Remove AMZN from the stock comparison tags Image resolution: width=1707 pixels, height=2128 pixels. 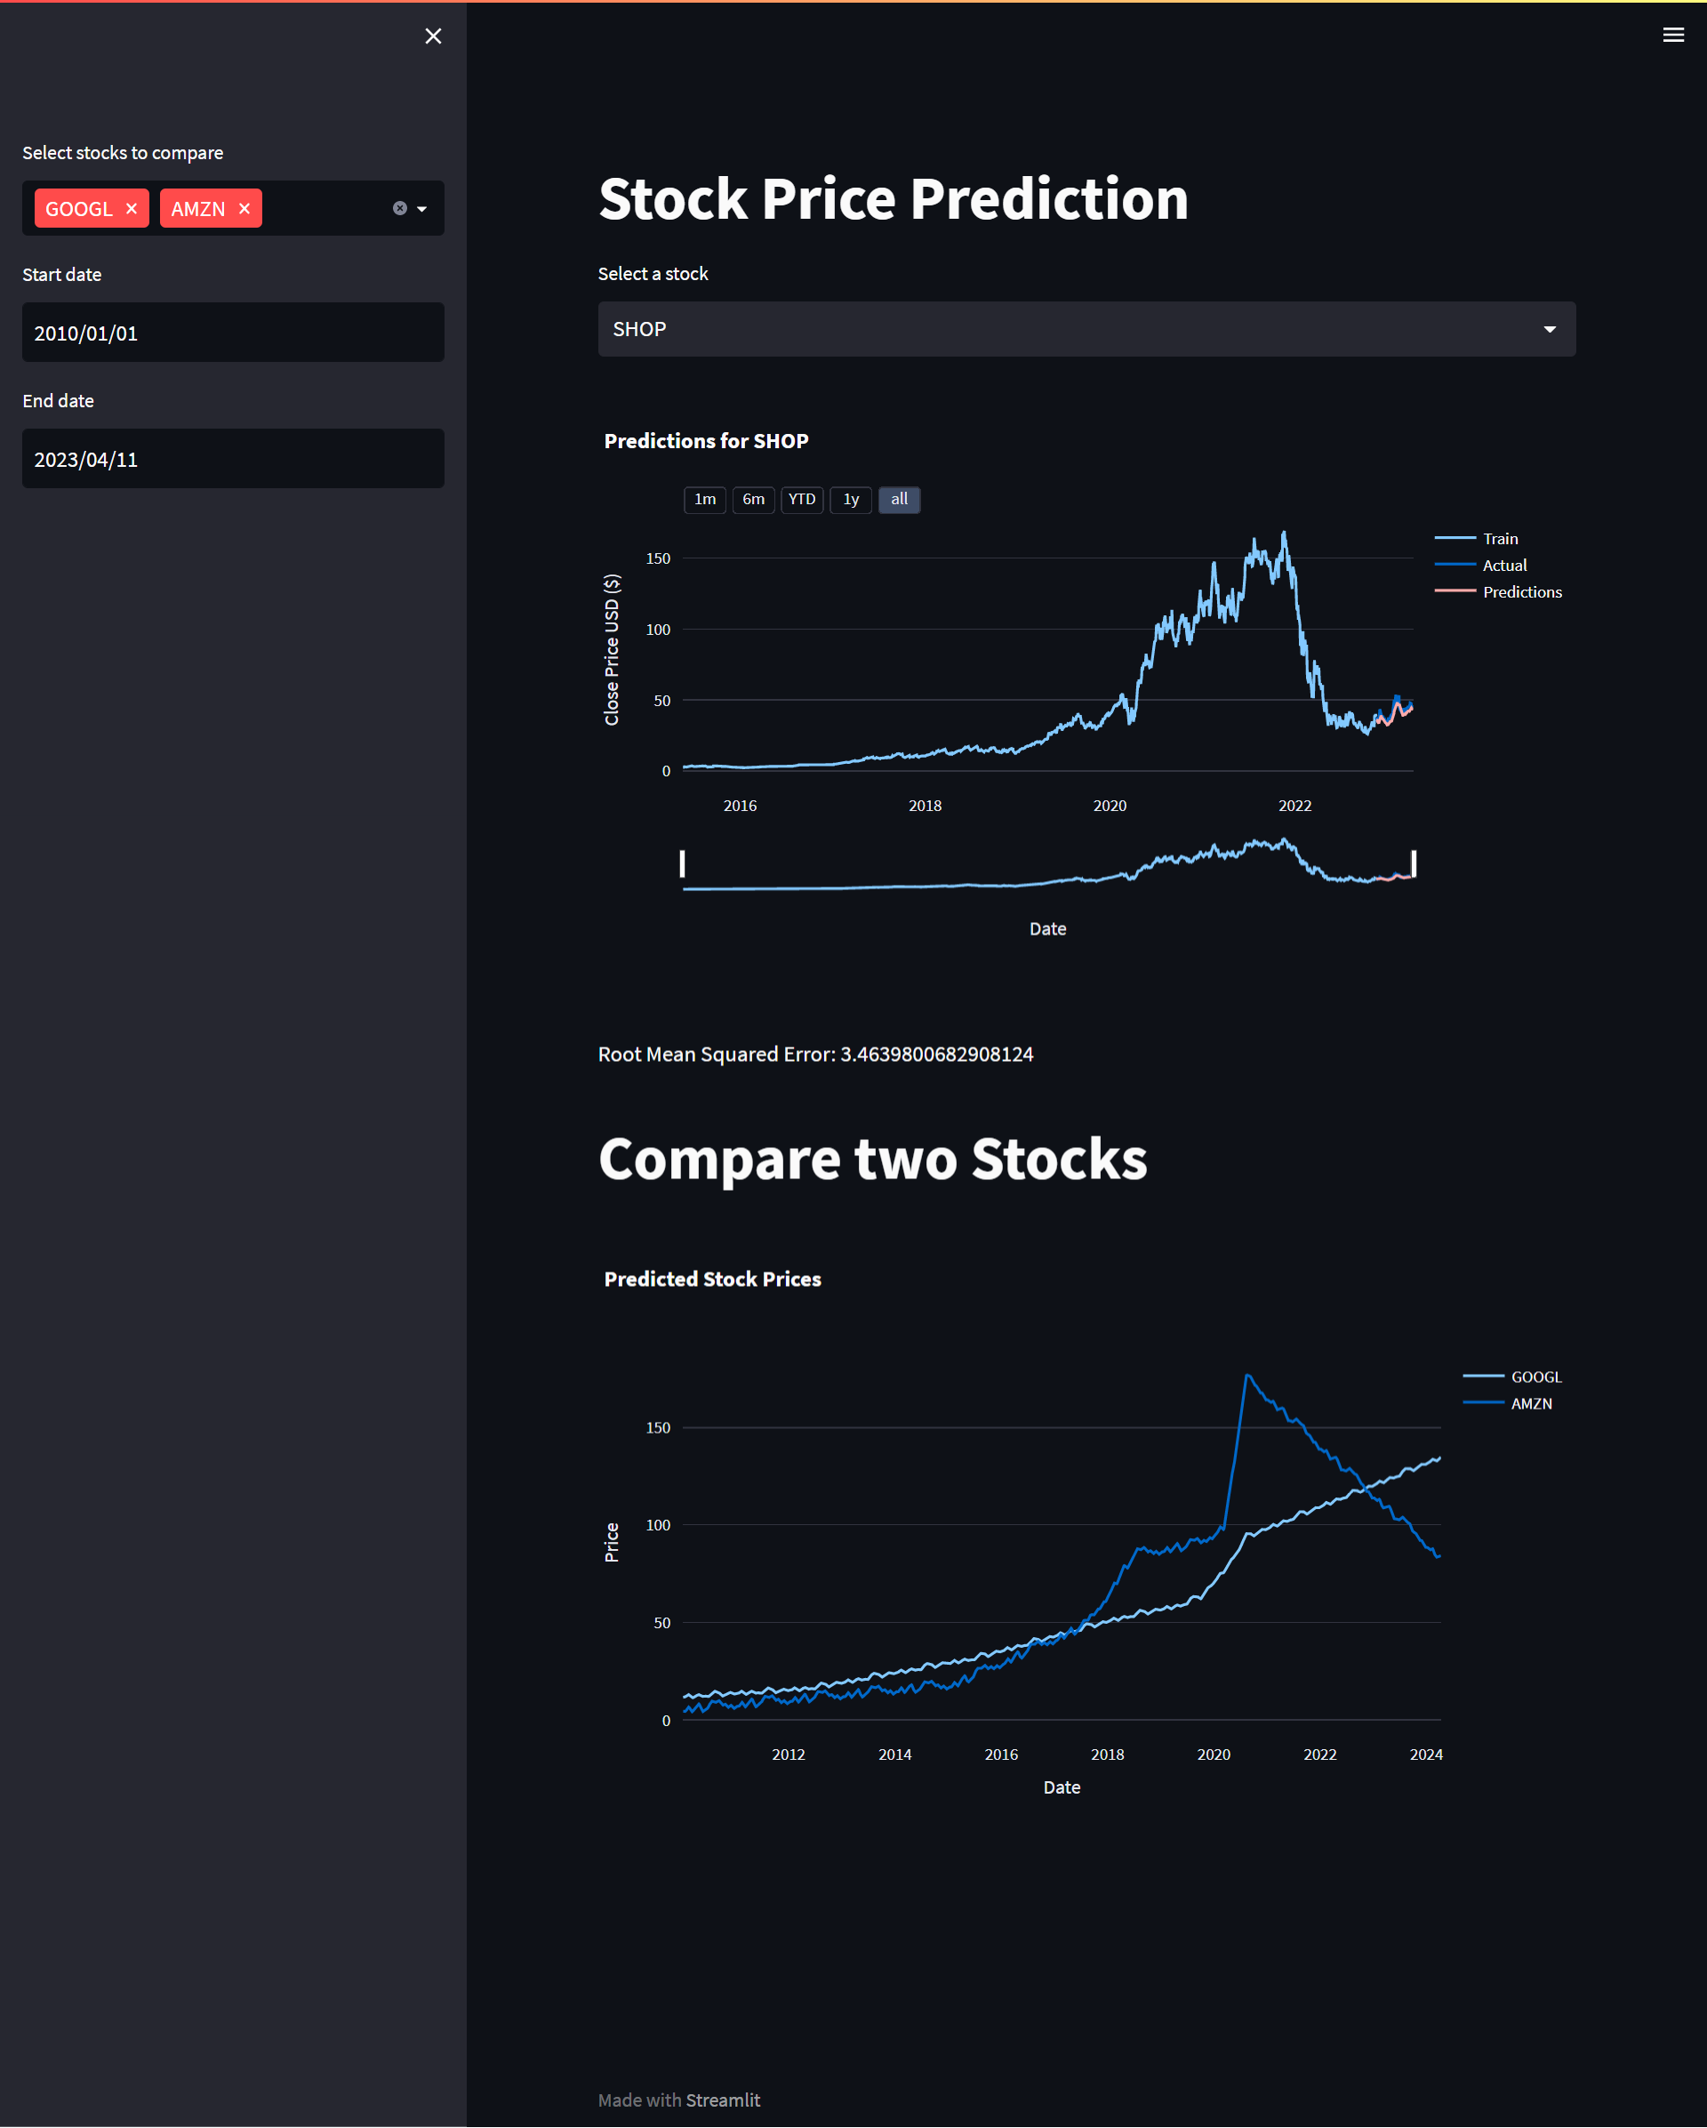pyautogui.click(x=244, y=208)
